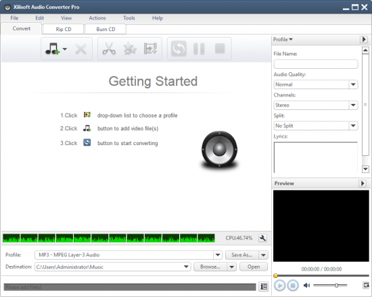The image size is (372, 297).
Task: Click the Add File music note icon
Action: [x=52, y=49]
